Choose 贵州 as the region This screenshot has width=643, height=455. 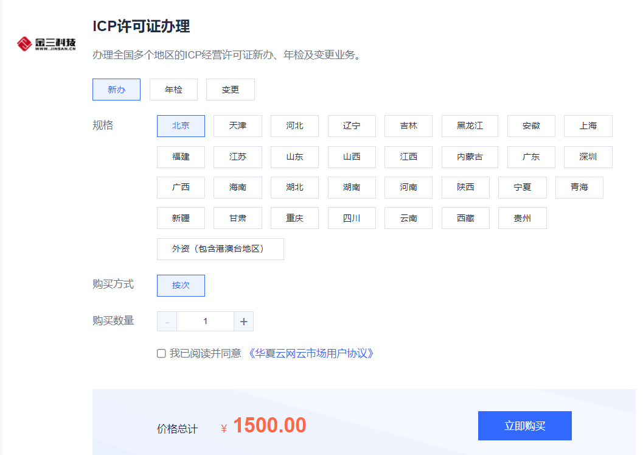pyautogui.click(x=522, y=218)
